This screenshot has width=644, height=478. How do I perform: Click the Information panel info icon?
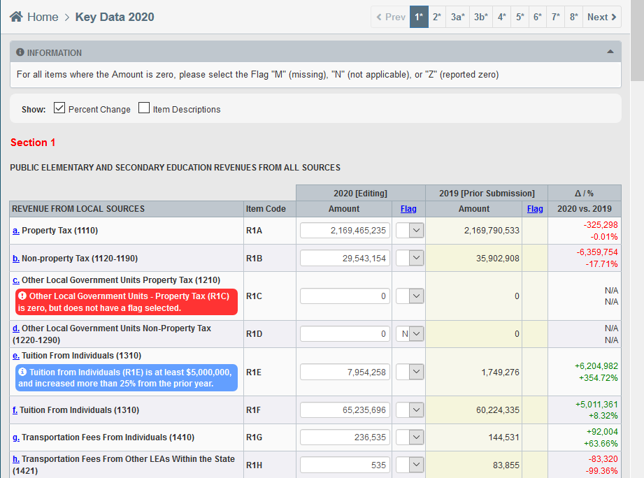coord(20,52)
